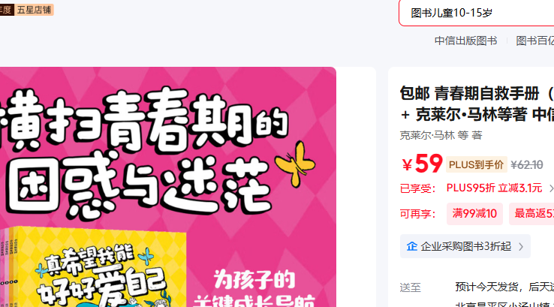Click the crossed-out ¥62.10 original price
554x307 pixels.
(527, 165)
